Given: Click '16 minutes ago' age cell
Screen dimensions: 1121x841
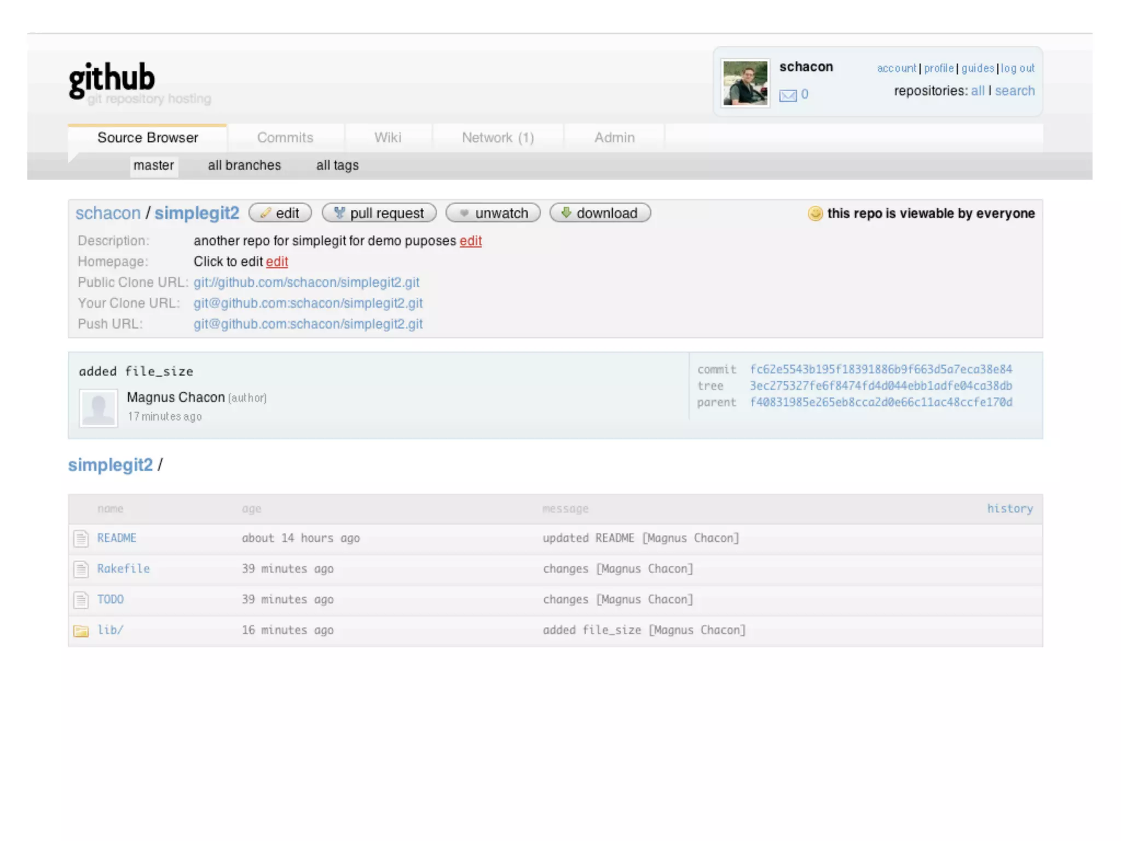Looking at the screenshot, I should 287,630.
